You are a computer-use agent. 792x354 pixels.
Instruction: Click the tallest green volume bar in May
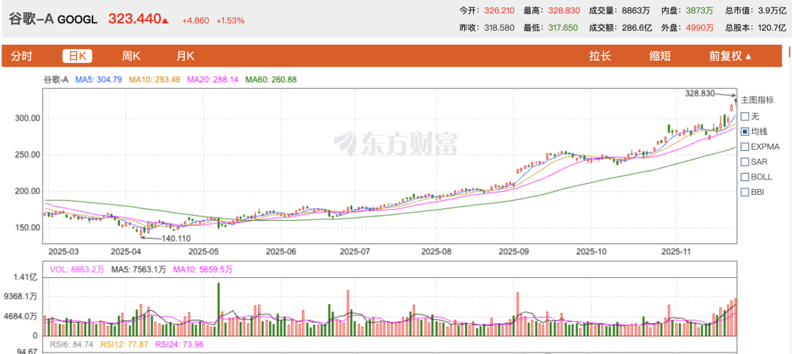219,309
